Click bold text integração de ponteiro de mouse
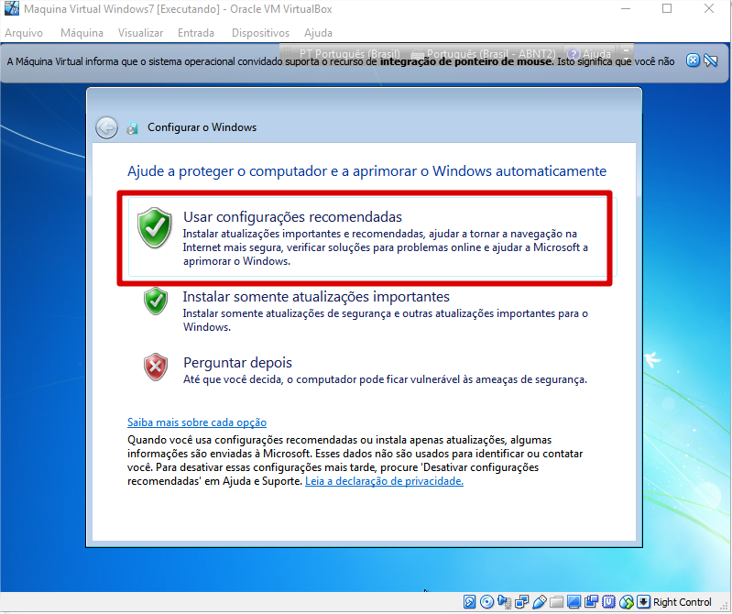The width and height of the screenshot is (732, 614). (466, 61)
